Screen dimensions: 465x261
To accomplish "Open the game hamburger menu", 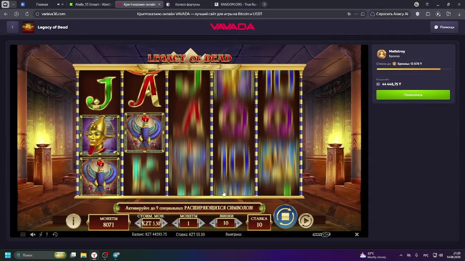I will coord(23,235).
